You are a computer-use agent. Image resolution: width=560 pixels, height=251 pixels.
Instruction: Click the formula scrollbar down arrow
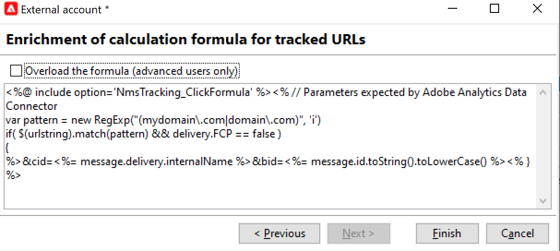[x=542, y=201]
